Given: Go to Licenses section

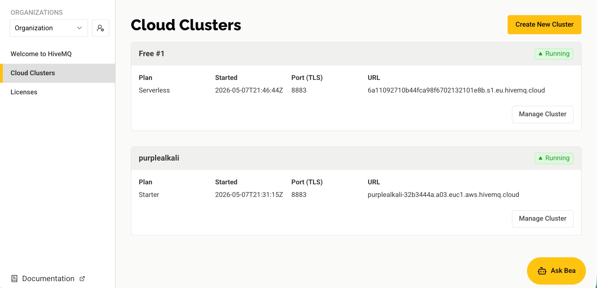Looking at the screenshot, I should (58, 92).
